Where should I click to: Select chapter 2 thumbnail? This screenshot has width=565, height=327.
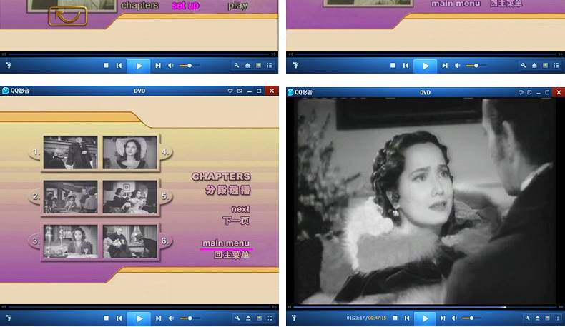pyautogui.click(x=70, y=197)
